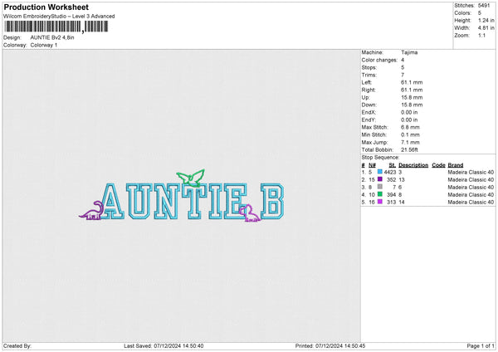
Task: Click the barcode in the header
Action: point(56,26)
